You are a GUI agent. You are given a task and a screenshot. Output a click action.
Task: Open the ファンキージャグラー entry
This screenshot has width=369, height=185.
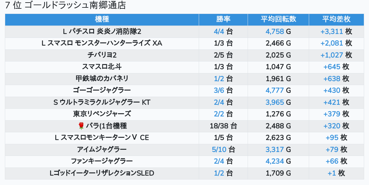102,161
